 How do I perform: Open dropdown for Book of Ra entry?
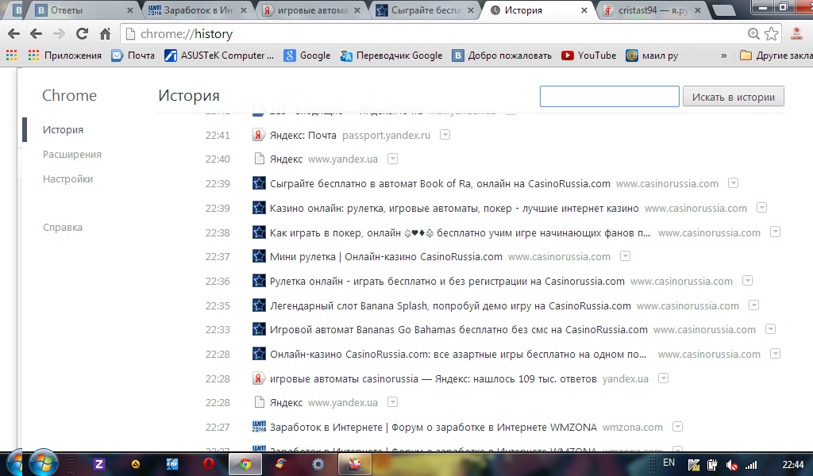click(x=733, y=182)
